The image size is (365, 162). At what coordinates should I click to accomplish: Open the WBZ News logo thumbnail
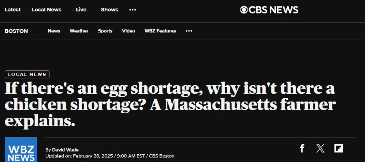click(21, 150)
